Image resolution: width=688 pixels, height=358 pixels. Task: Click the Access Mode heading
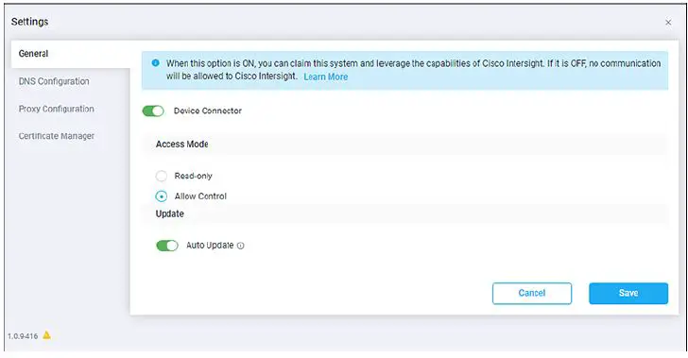182,144
